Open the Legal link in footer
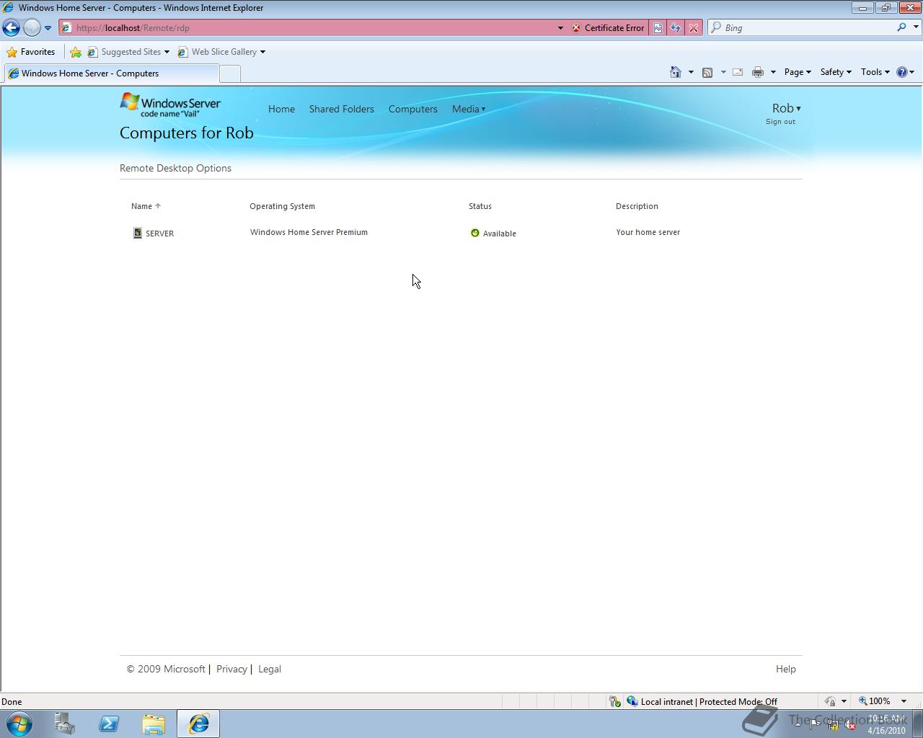 (270, 669)
